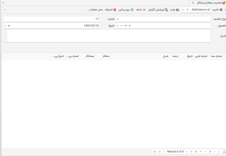Image resolution: width=226 pixels, height=156 pixels.
Task: Click the انصراف (Cancel) toolbar button
Action: click(110, 10)
